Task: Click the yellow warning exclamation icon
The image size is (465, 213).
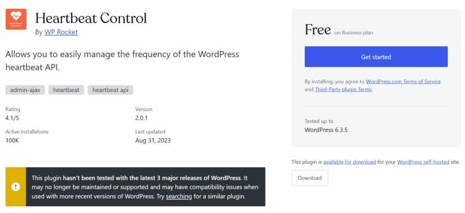Action: [16, 187]
